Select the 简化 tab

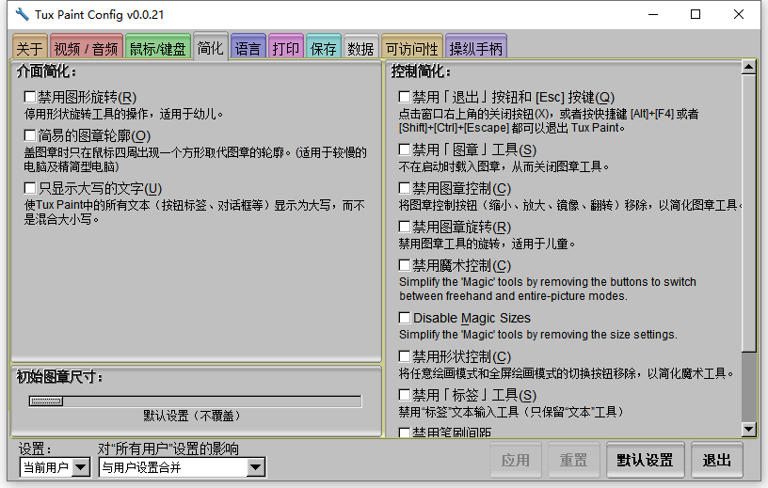[211, 46]
